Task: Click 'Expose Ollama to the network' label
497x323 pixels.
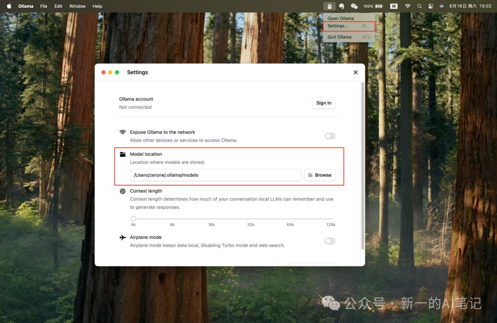Action: (162, 132)
